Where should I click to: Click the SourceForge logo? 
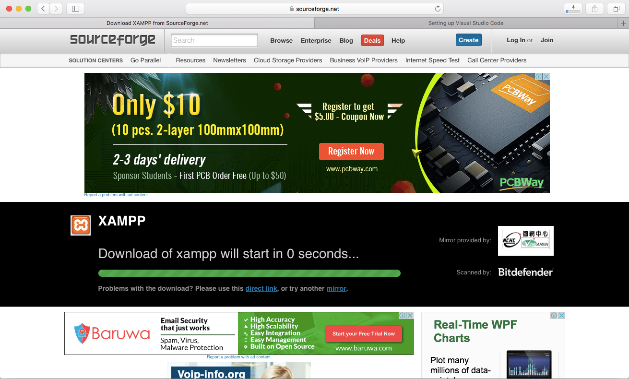click(x=113, y=40)
